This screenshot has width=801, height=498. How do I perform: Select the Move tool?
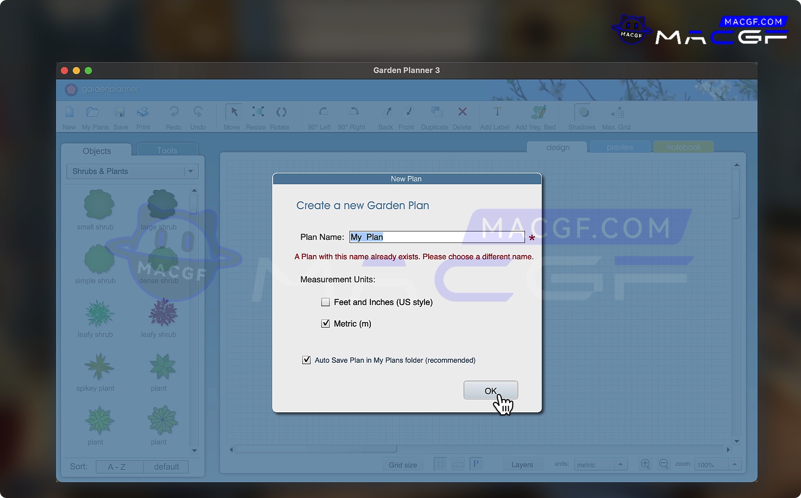click(x=233, y=112)
